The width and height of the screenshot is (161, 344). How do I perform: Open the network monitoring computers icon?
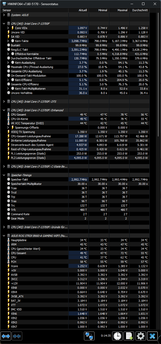click(x=89, y=336)
